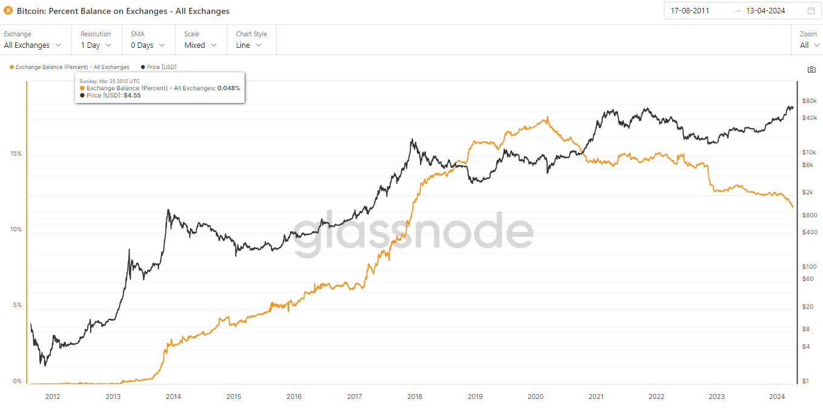Hide the Price [USD] legend series
823x408 pixels.
(x=159, y=67)
